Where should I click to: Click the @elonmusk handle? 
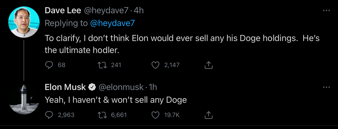pos(121,87)
